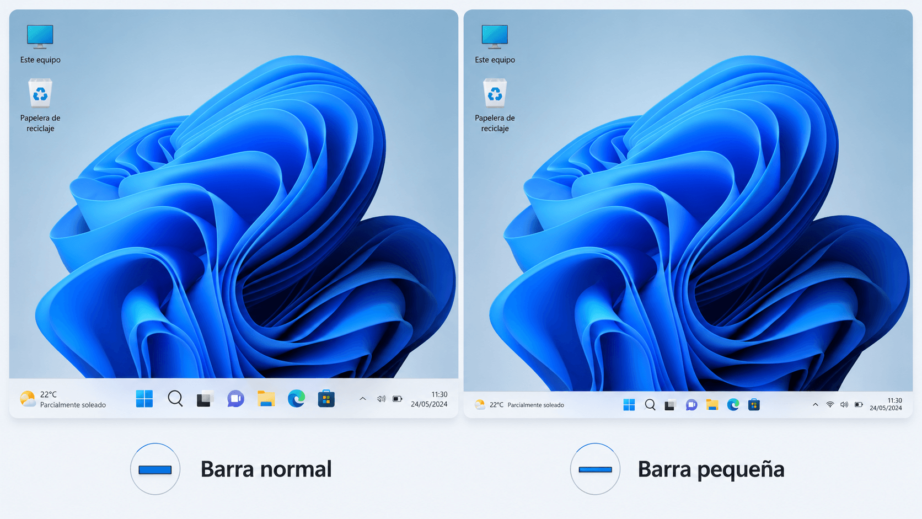
Task: Click the battery icon on the normal taskbar
Action: tap(398, 399)
